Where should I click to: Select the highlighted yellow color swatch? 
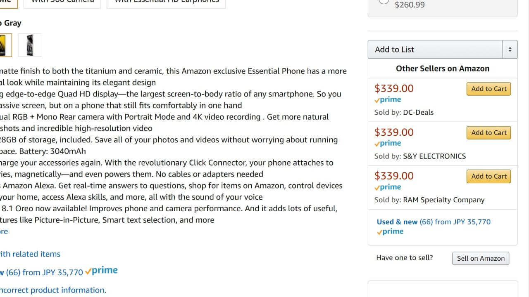point(4,45)
